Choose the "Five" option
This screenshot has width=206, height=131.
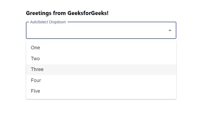36,91
